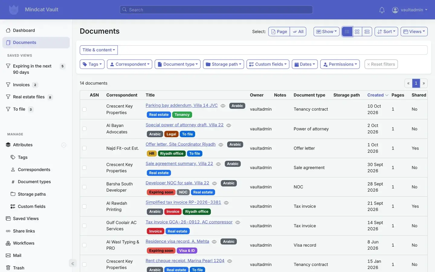Open the To file saved view
Screen dimensions: 435x272
pos(19,109)
